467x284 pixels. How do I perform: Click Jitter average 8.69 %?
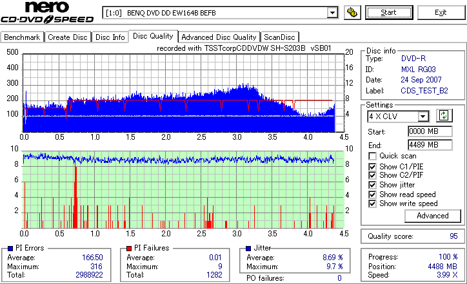(x=332, y=257)
